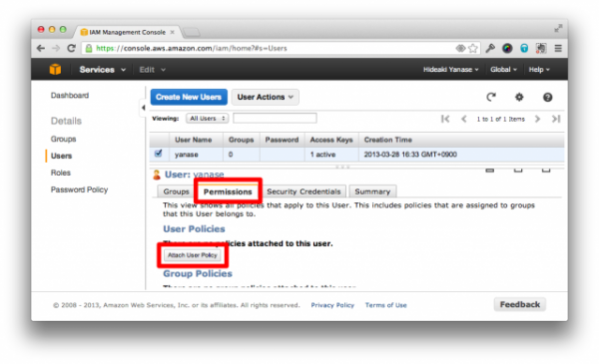The width and height of the screenshot is (599, 364).
Task: Click the fullscreen arrows at window corner
Action: tap(558, 28)
